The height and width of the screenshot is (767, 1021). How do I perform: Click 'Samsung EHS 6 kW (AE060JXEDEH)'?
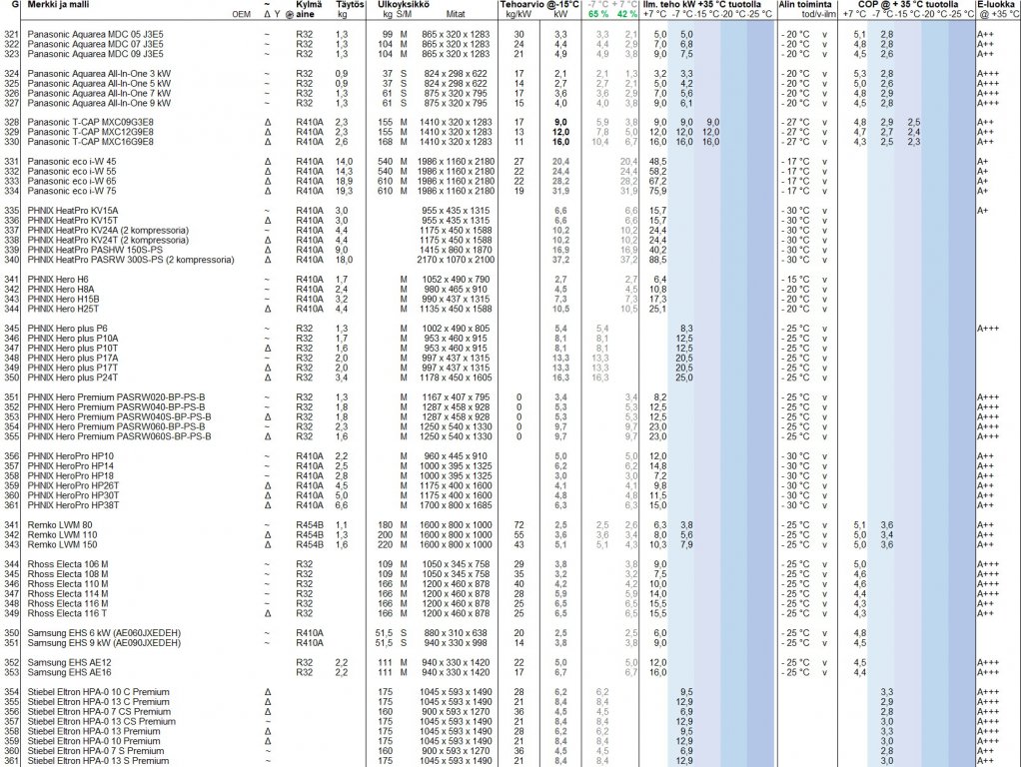(104, 633)
